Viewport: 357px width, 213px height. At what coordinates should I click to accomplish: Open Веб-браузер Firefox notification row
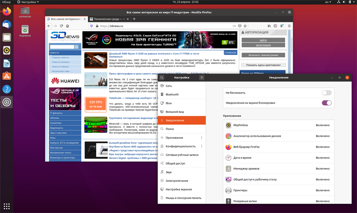(x=278, y=147)
